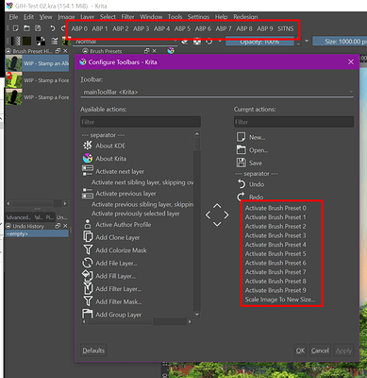
Task: Click the Defaults button
Action: (x=93, y=351)
